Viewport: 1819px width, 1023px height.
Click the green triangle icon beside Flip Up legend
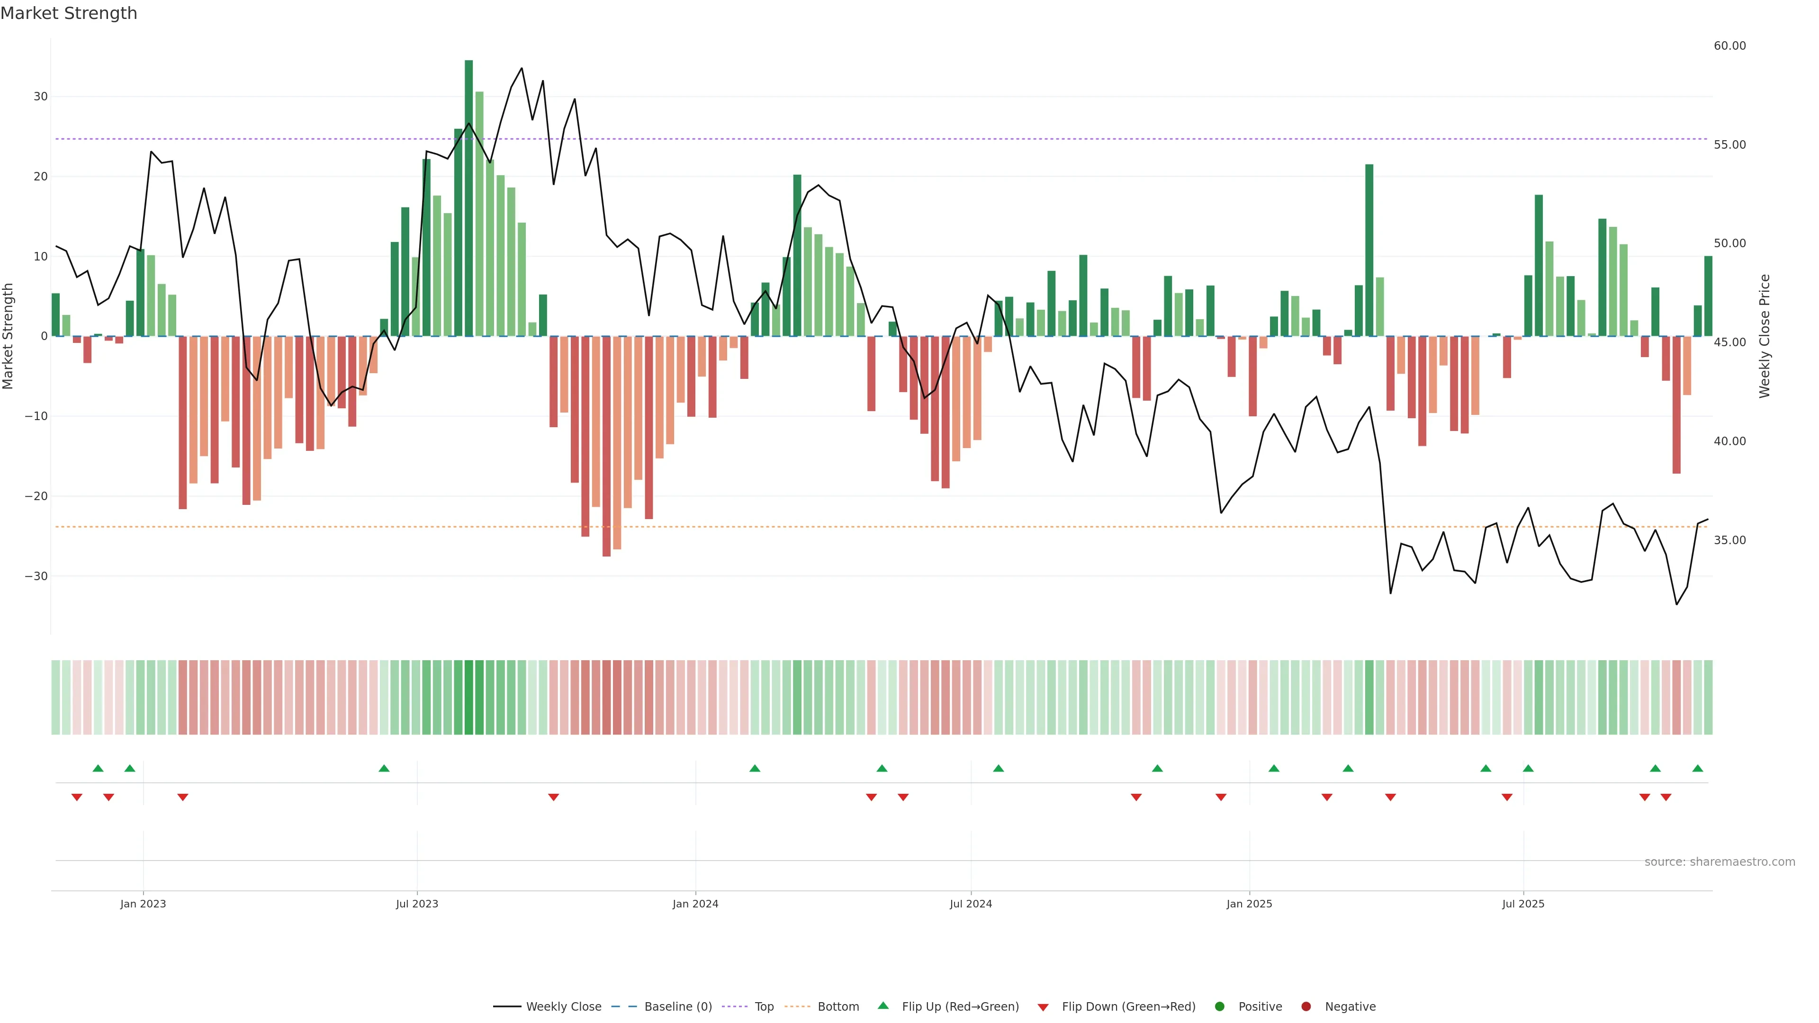click(882, 1006)
